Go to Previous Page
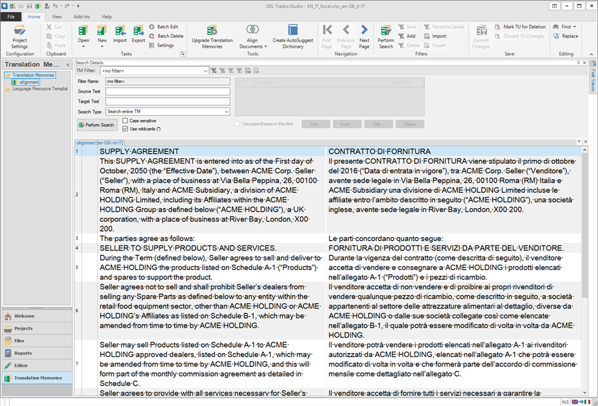 pos(346,36)
